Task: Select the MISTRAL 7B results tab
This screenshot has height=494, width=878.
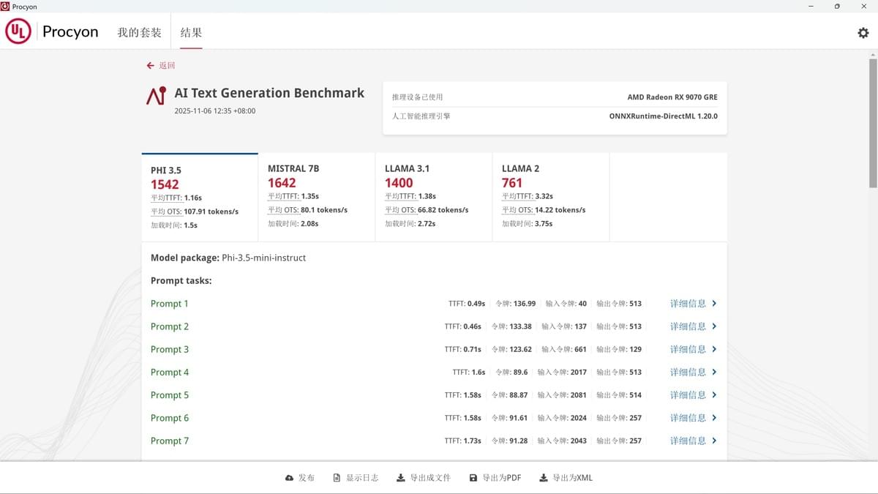Action: click(316, 197)
